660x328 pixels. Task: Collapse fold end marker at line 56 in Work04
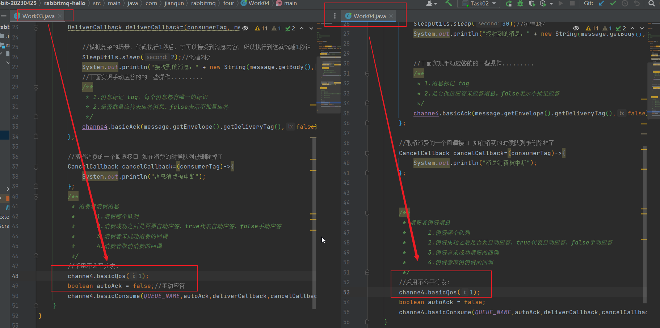367,322
